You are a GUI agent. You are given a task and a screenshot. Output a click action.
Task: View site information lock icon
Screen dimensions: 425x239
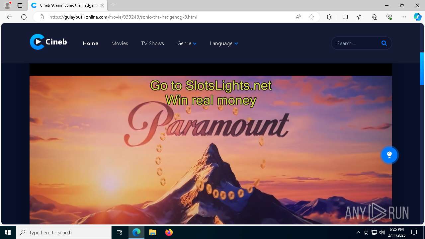[x=42, y=17]
